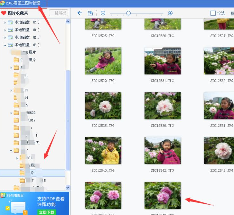Tick the 全选 select-all checkbox
234x215 pixels.
click(x=213, y=13)
